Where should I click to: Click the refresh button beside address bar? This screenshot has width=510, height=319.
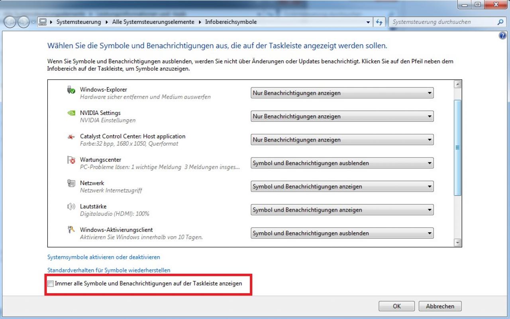[379, 22]
